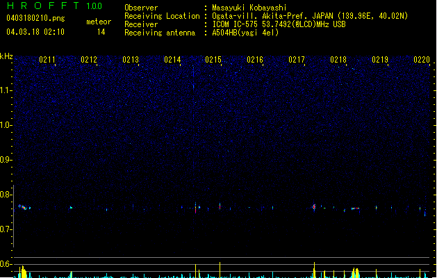
Task: Click observer name Masayuki Kobayashi
Action: pyautogui.click(x=249, y=8)
